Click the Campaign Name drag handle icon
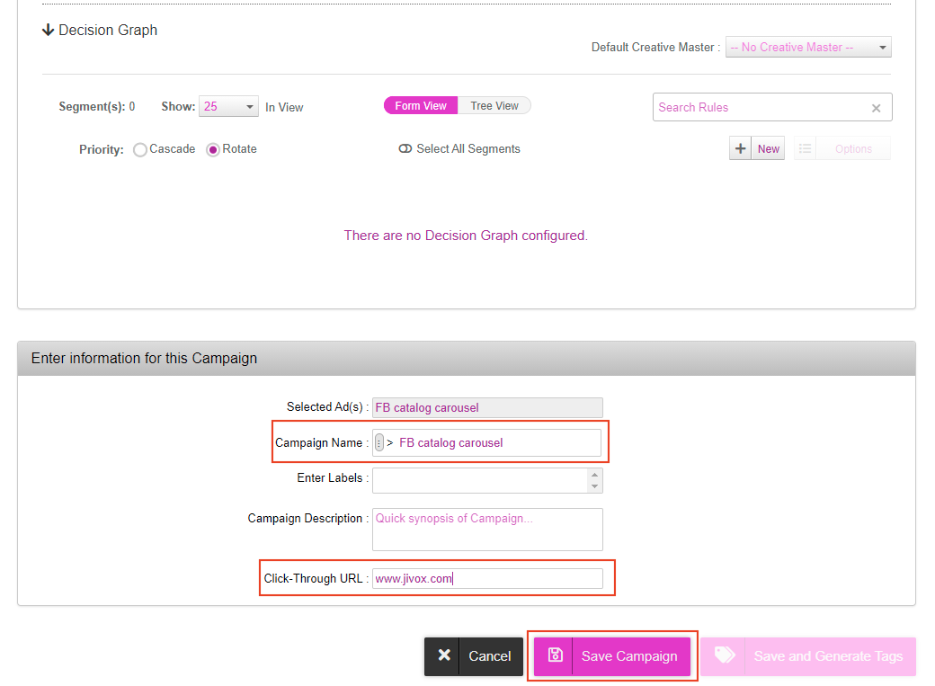Screen dimensions: 935x686 coord(379,442)
